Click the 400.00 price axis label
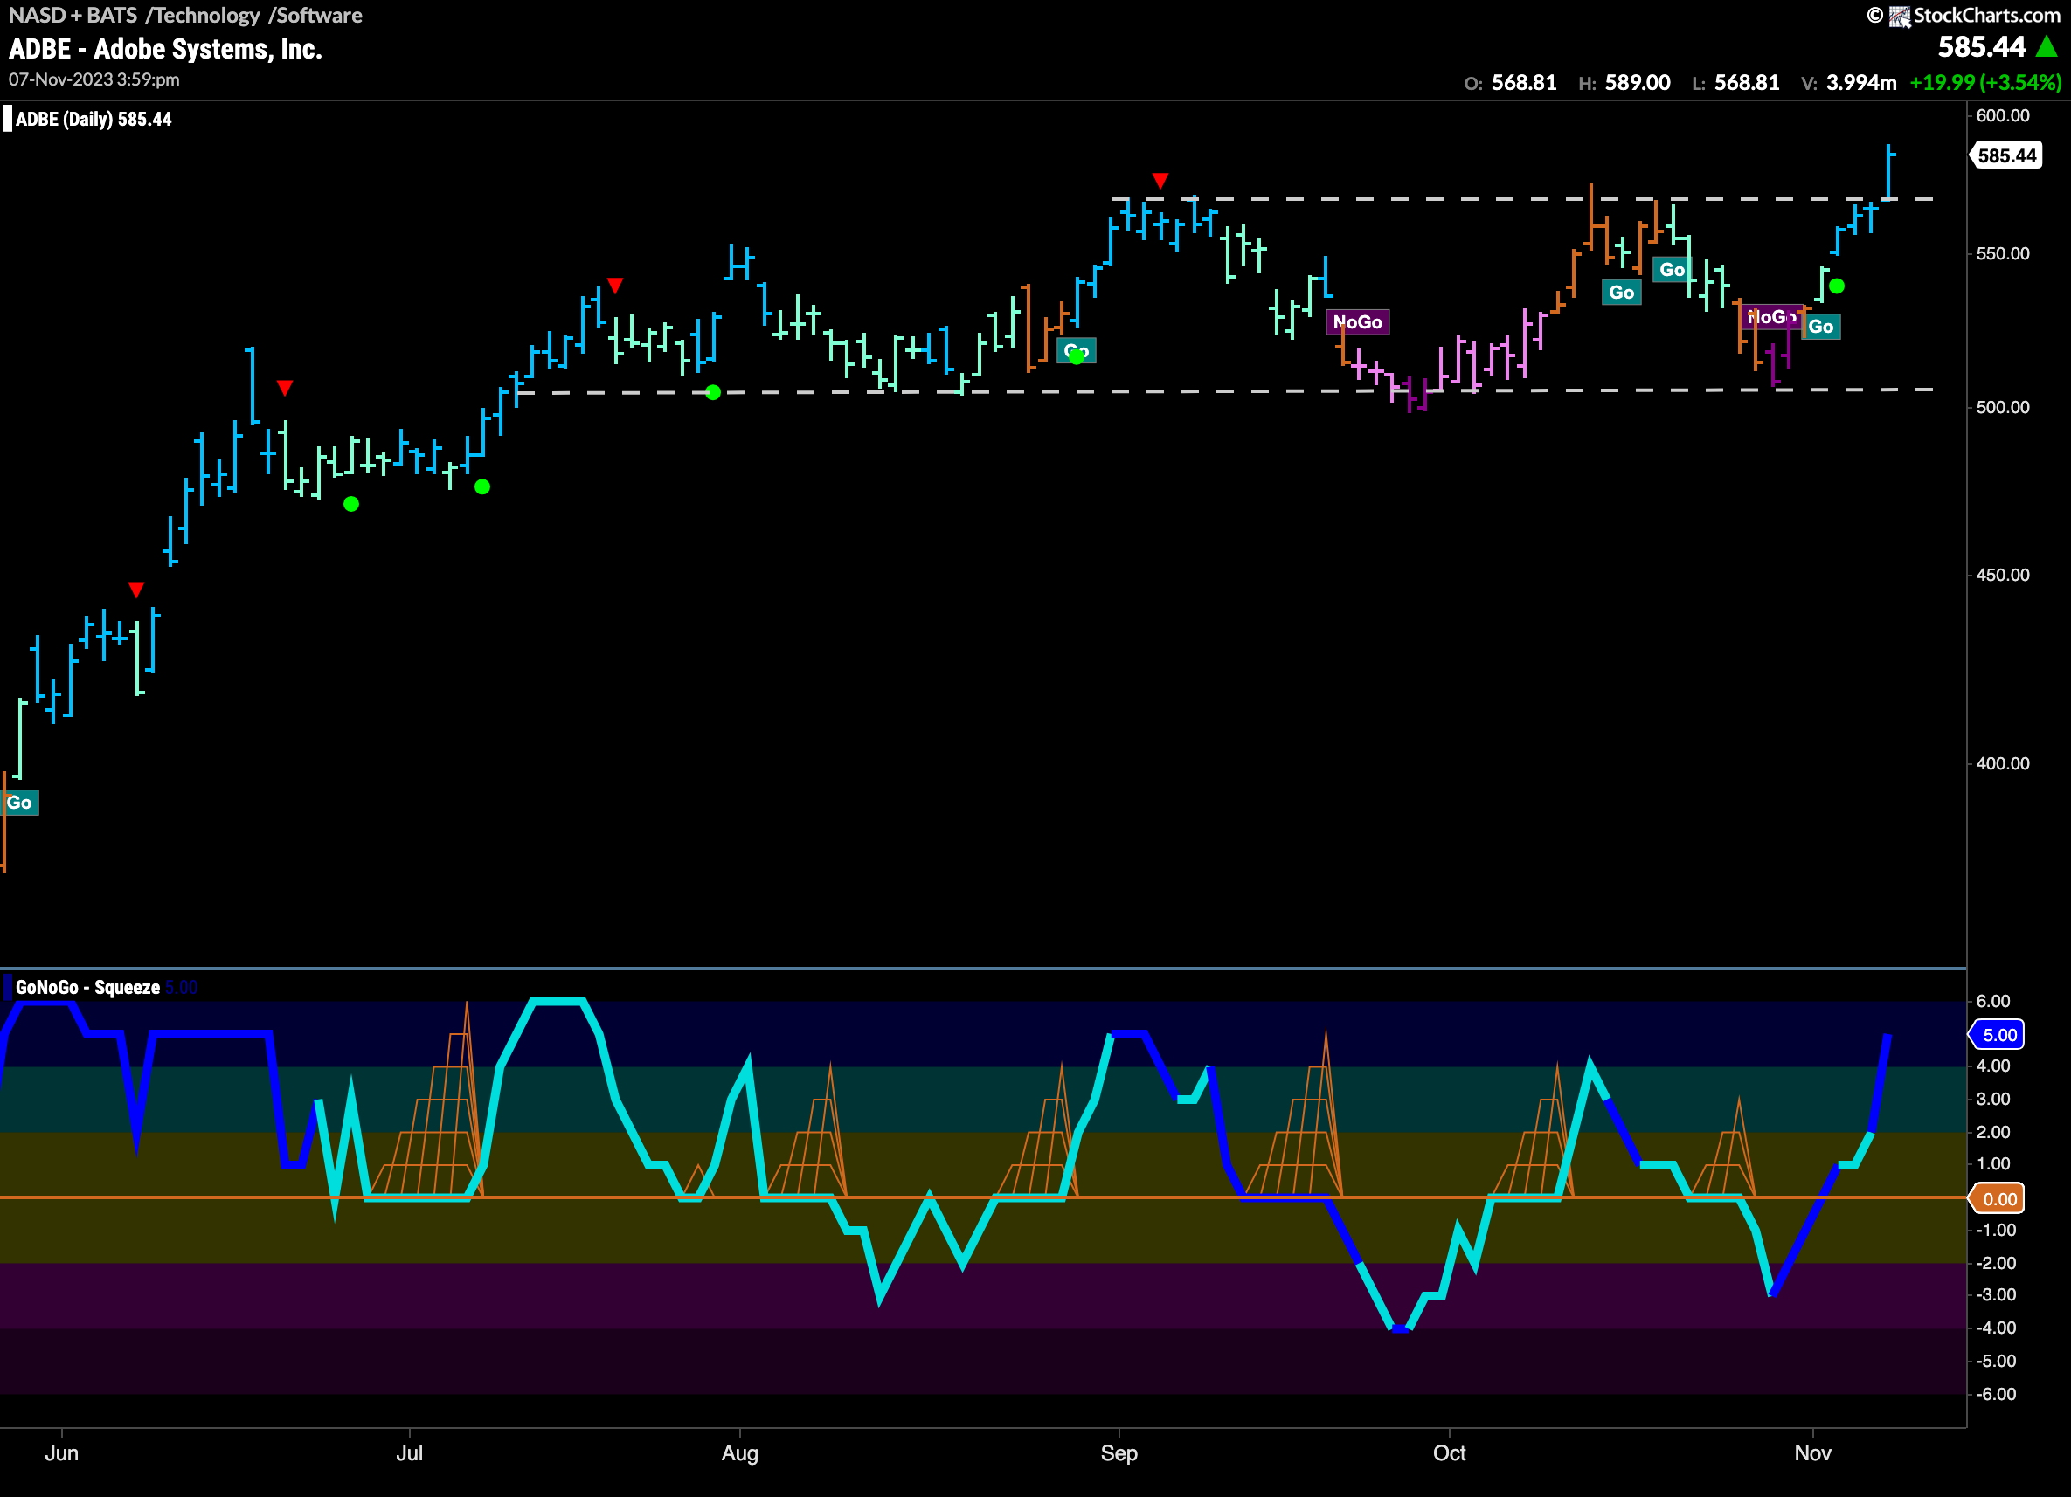This screenshot has width=2071, height=1497. tap(2003, 763)
